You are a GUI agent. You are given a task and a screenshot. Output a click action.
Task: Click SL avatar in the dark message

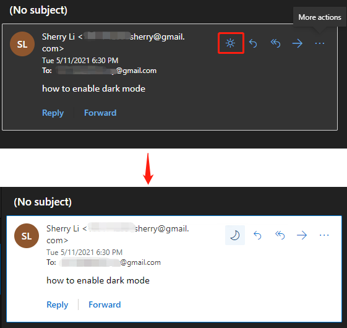click(x=22, y=44)
